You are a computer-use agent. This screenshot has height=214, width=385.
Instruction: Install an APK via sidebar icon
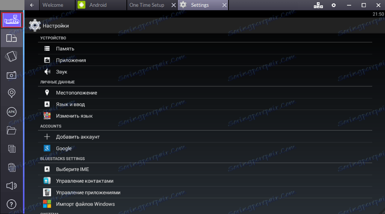tap(11, 112)
